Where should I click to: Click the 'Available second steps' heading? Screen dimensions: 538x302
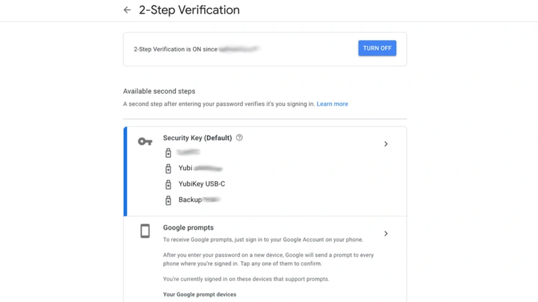tap(159, 91)
